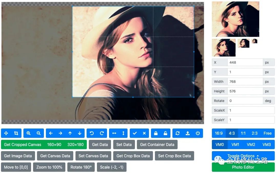
Task: Click the Zoom In magnifier icon
Action: (28, 133)
